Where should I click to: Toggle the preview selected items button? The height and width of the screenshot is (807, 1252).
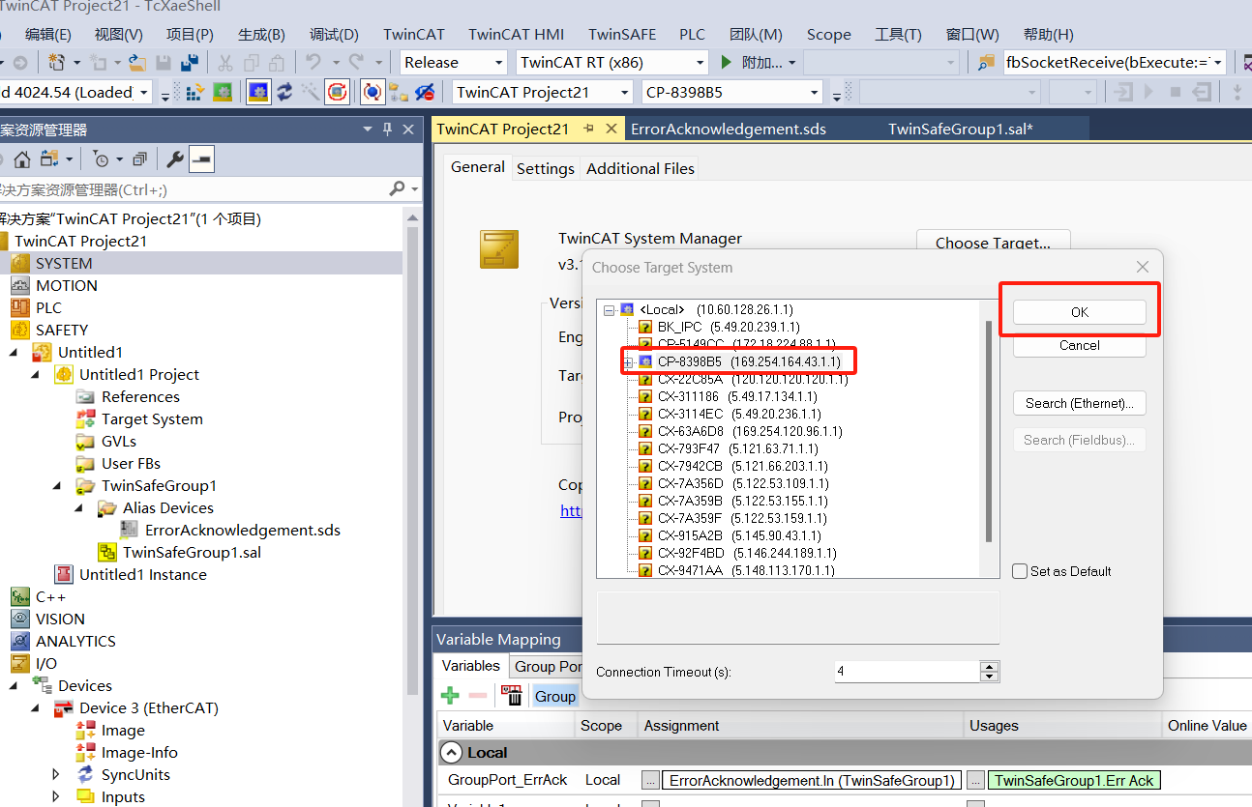click(201, 159)
